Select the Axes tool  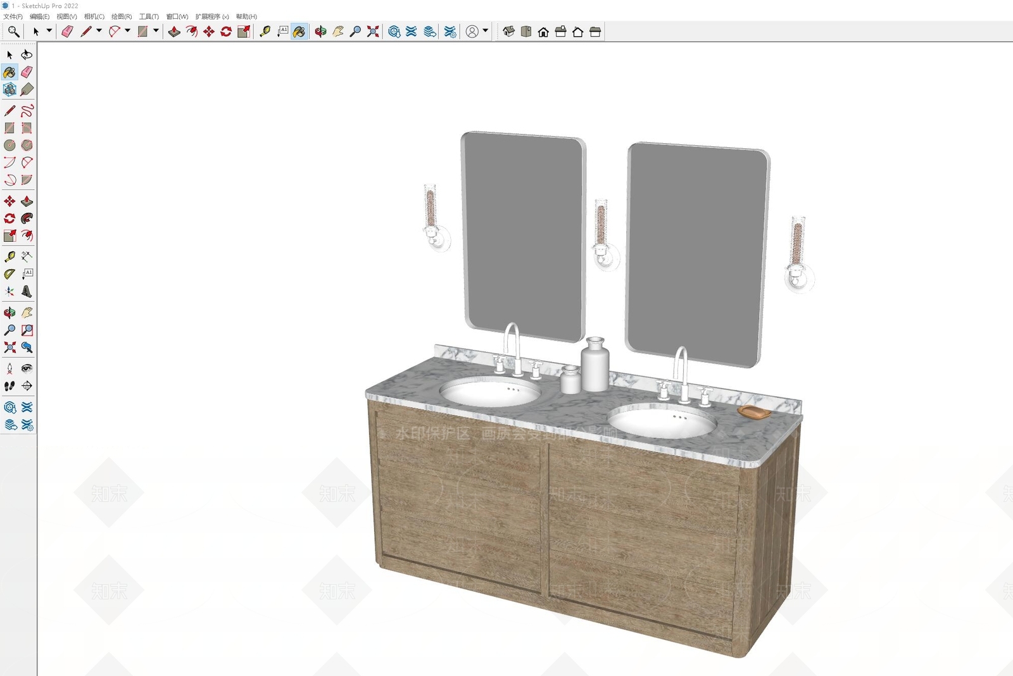point(9,291)
